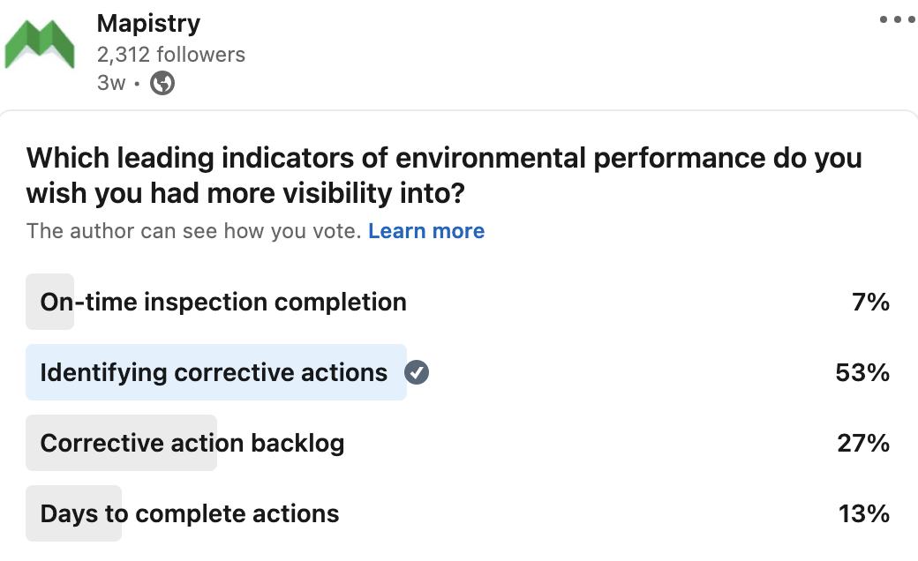Image resolution: width=918 pixels, height=561 pixels.
Task: Click the Mapistry green mountain emblem
Action: point(40,44)
